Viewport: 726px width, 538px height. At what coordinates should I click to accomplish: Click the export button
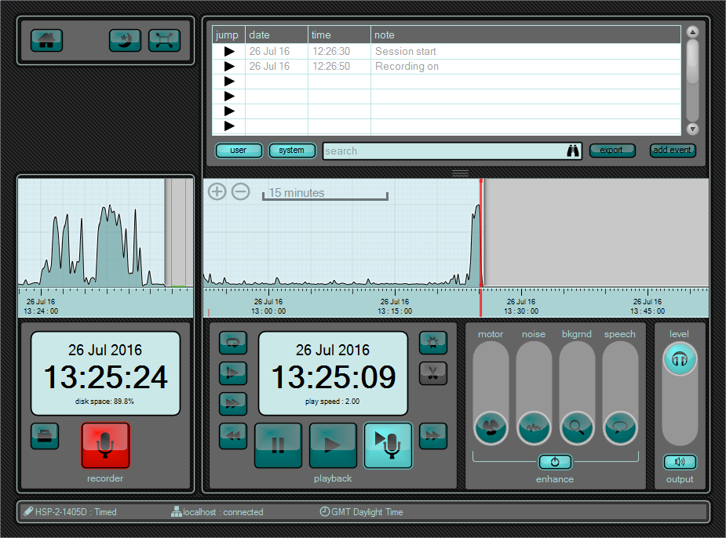pos(611,151)
